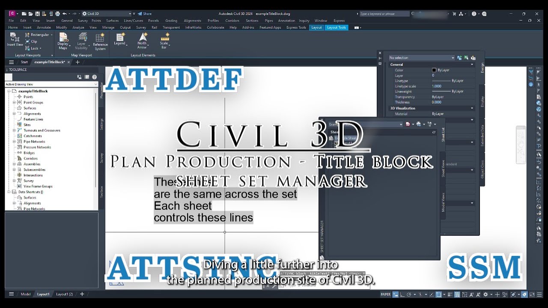Screen dimensions: 548x308
Task: Toggle PickAdd icon in Properties palette
Action: [x=459, y=58]
